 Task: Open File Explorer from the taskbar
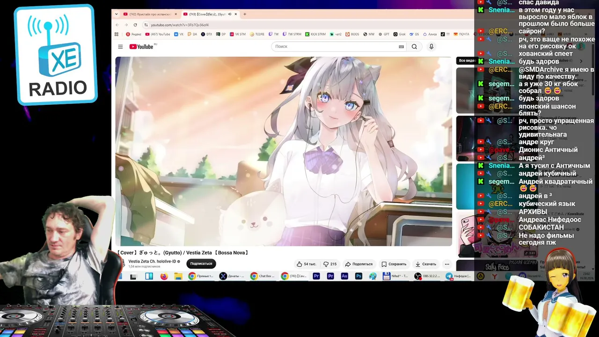point(178,276)
